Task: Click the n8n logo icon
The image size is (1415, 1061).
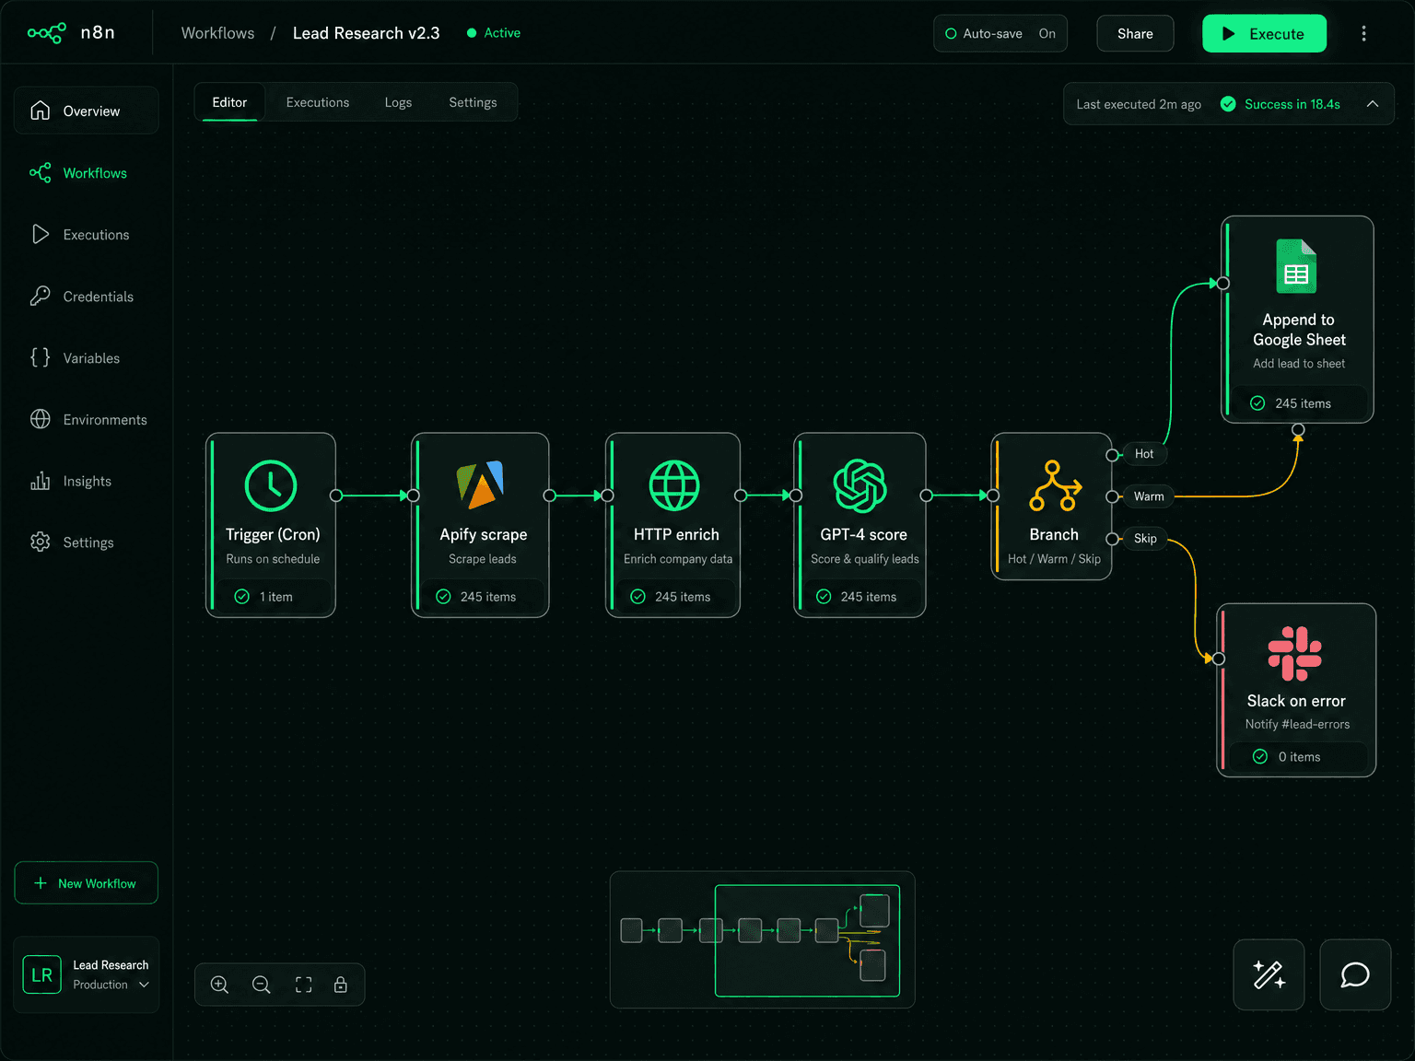Action: [46, 33]
